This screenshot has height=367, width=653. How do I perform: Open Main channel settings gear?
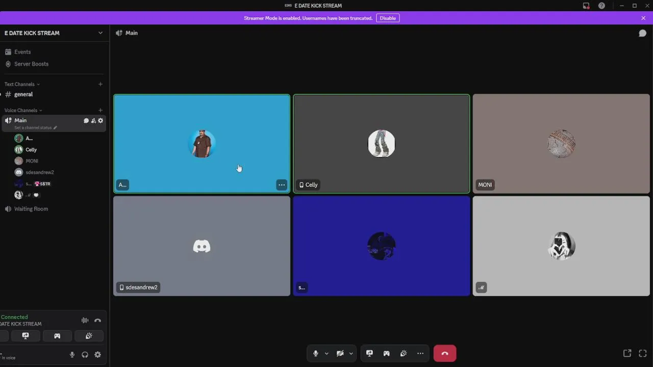(101, 121)
